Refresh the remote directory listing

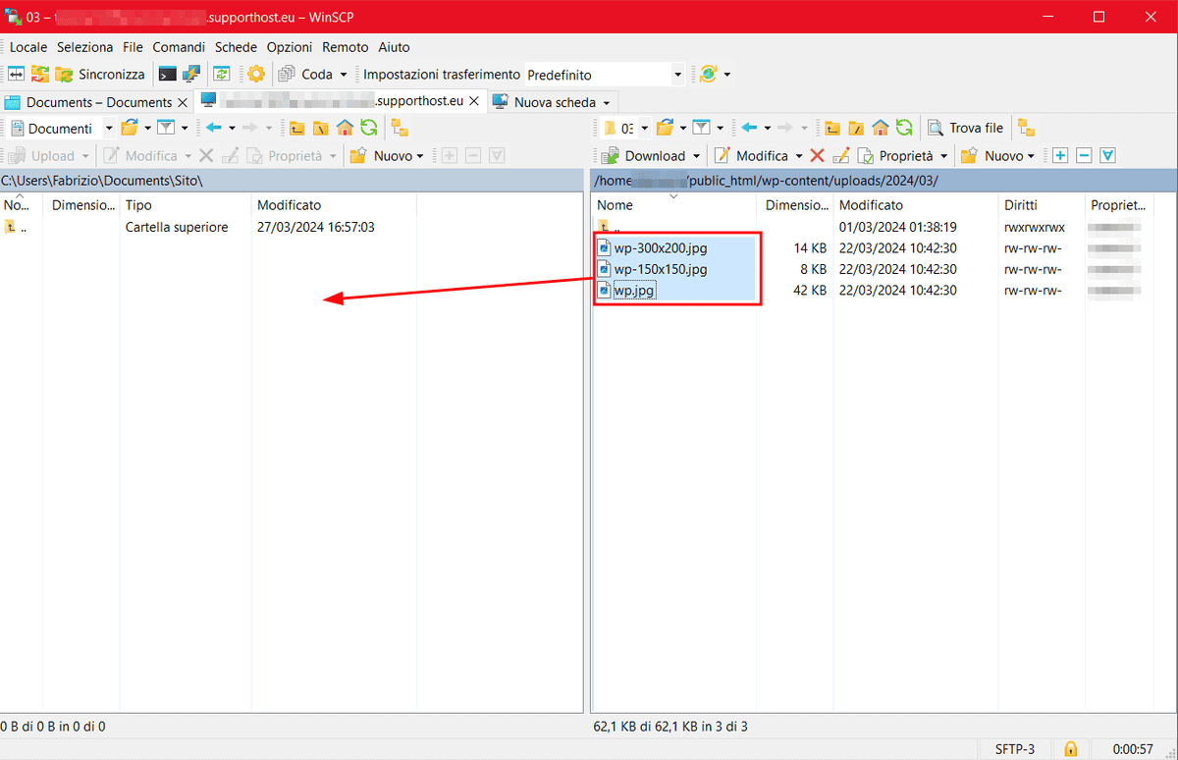coord(903,128)
